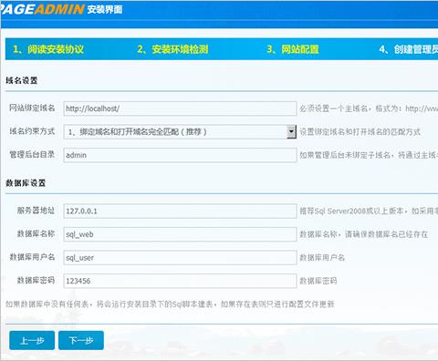Click hint 设置绑定域名和打开域名的匹配方式
Screen dimensions: 438x361
coord(360,132)
